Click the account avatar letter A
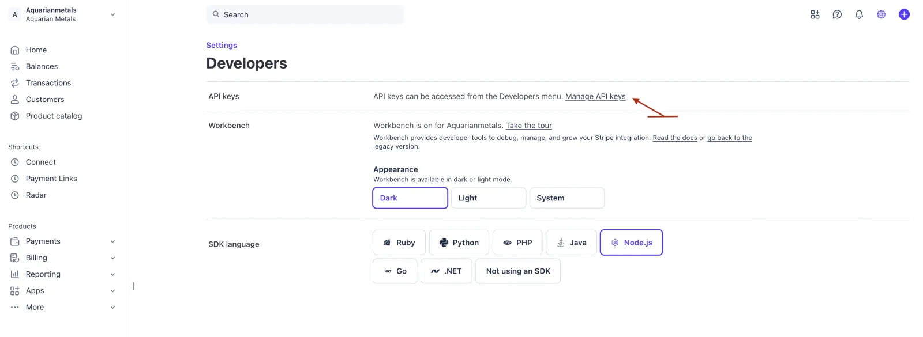This screenshot has width=923, height=337. point(15,14)
